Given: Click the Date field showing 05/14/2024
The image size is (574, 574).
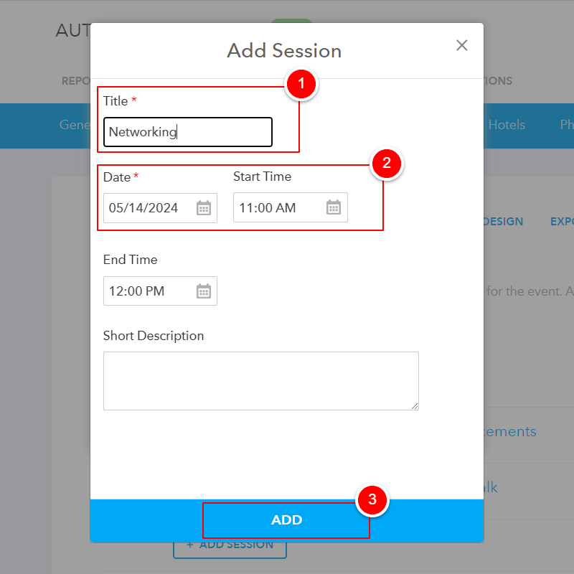Looking at the screenshot, I should (x=147, y=208).
